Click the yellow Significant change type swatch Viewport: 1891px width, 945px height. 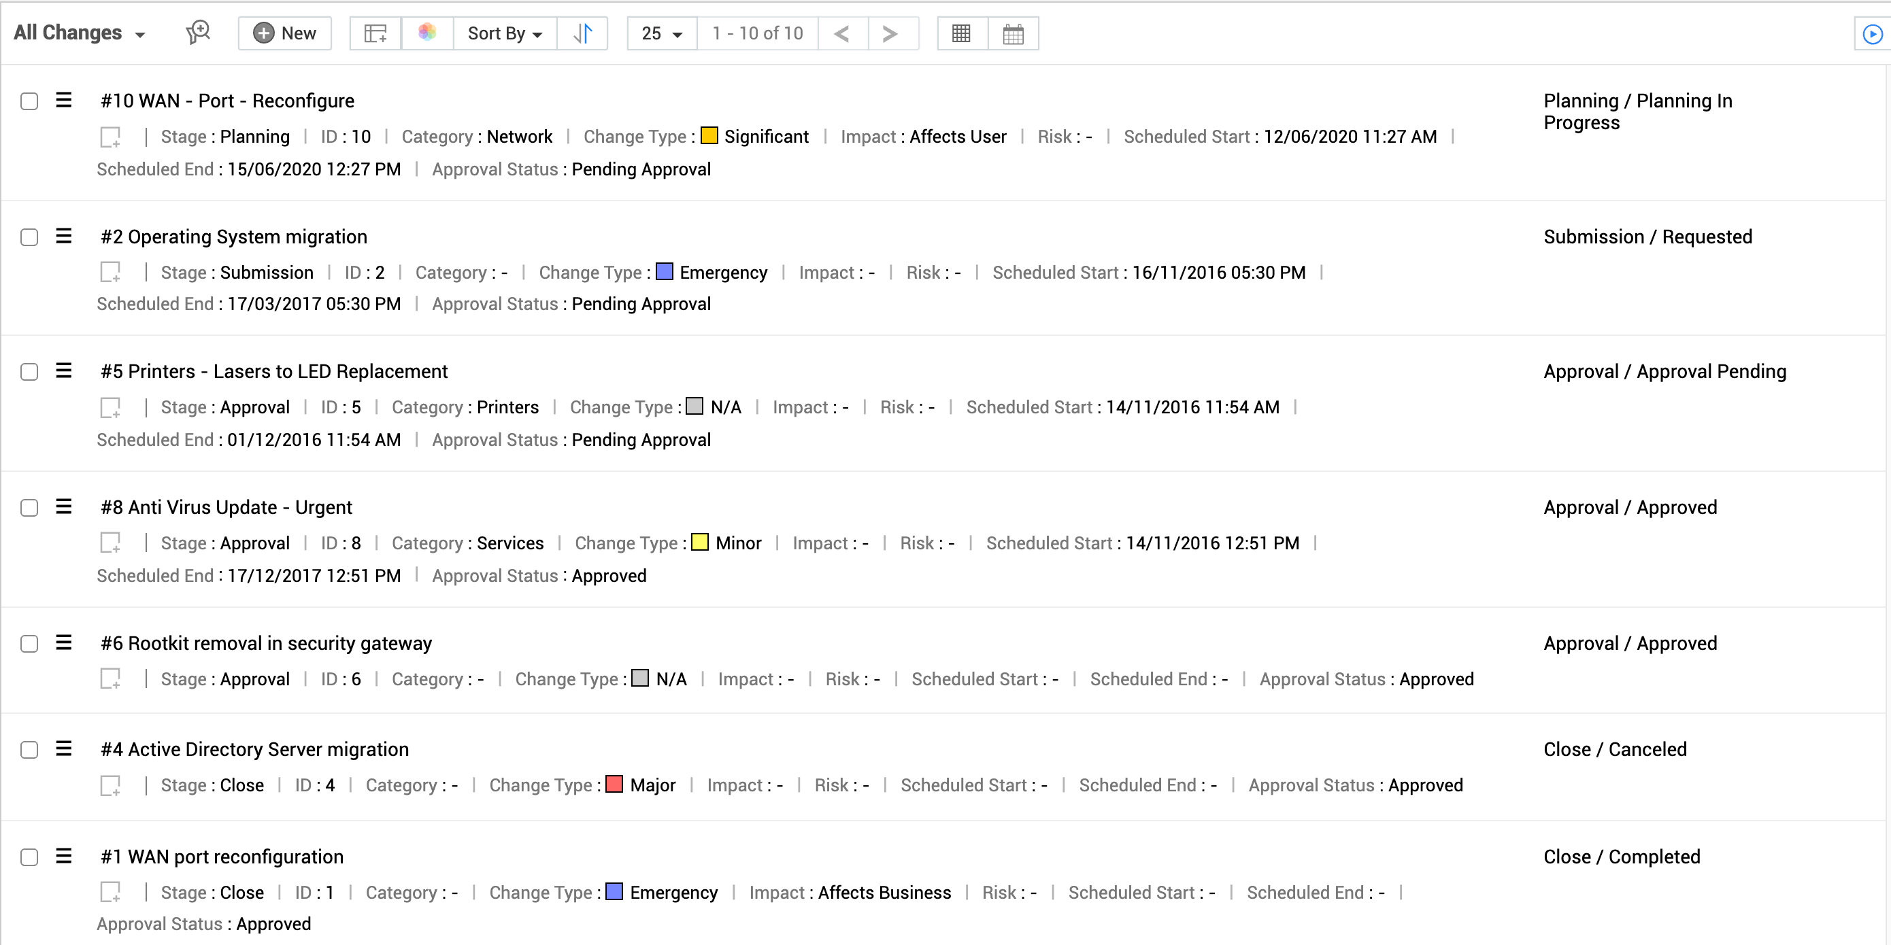click(x=709, y=136)
